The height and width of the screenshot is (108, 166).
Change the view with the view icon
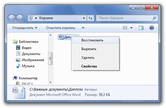click(x=125, y=28)
